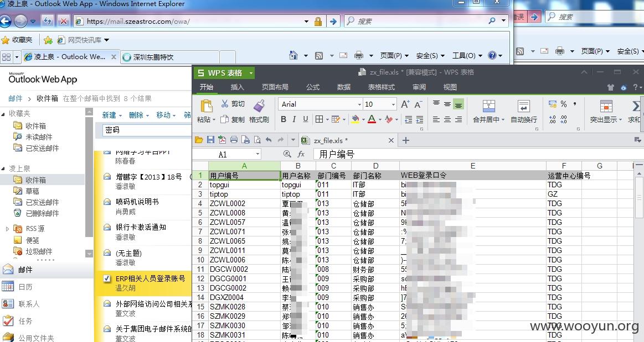644x342 pixels.
Task: Click the percent style icon
Action: point(564,104)
